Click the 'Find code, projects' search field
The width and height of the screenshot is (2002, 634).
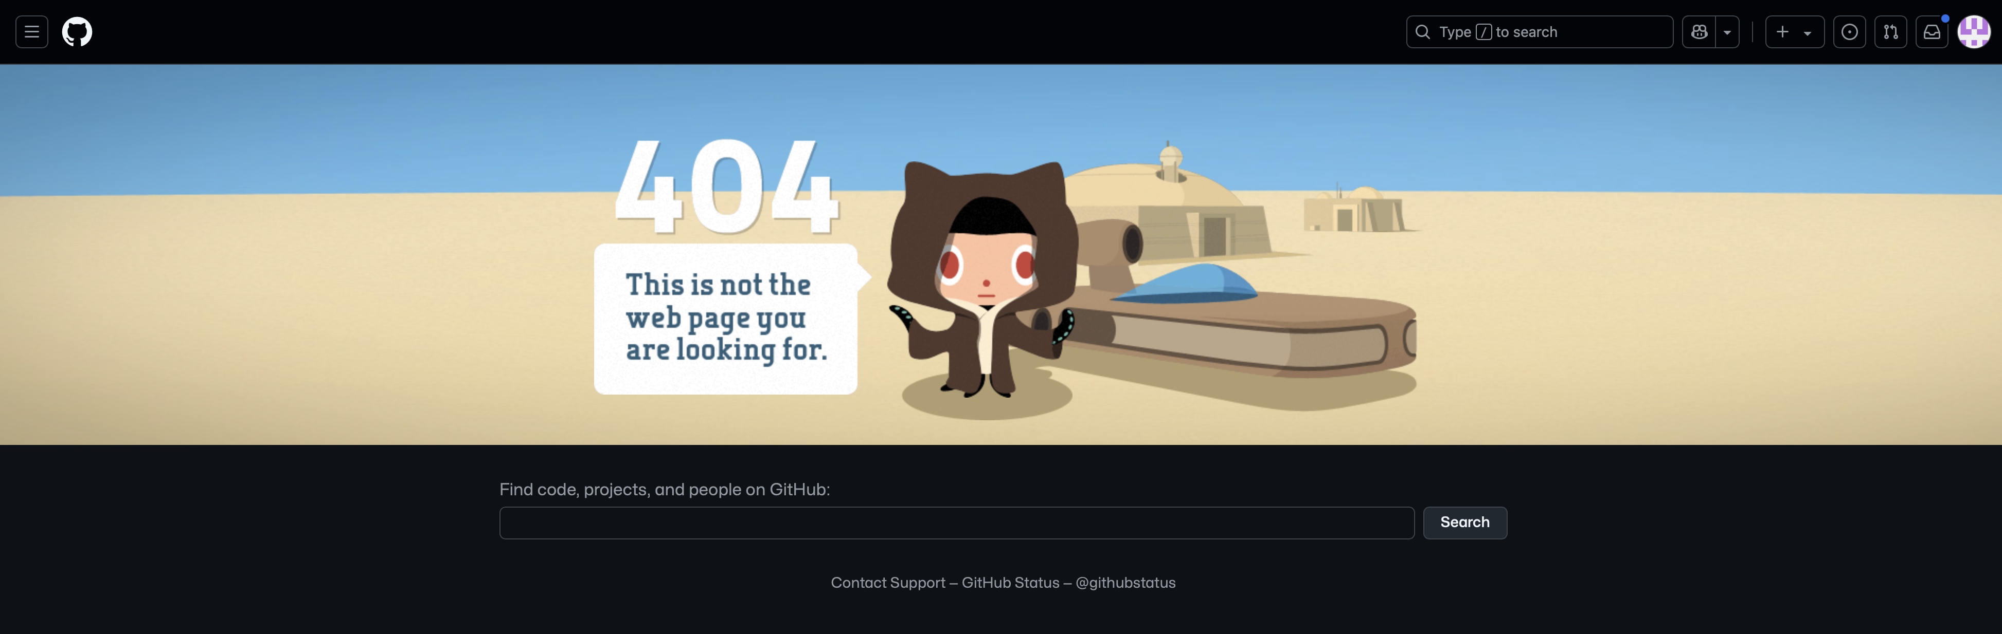(x=956, y=523)
